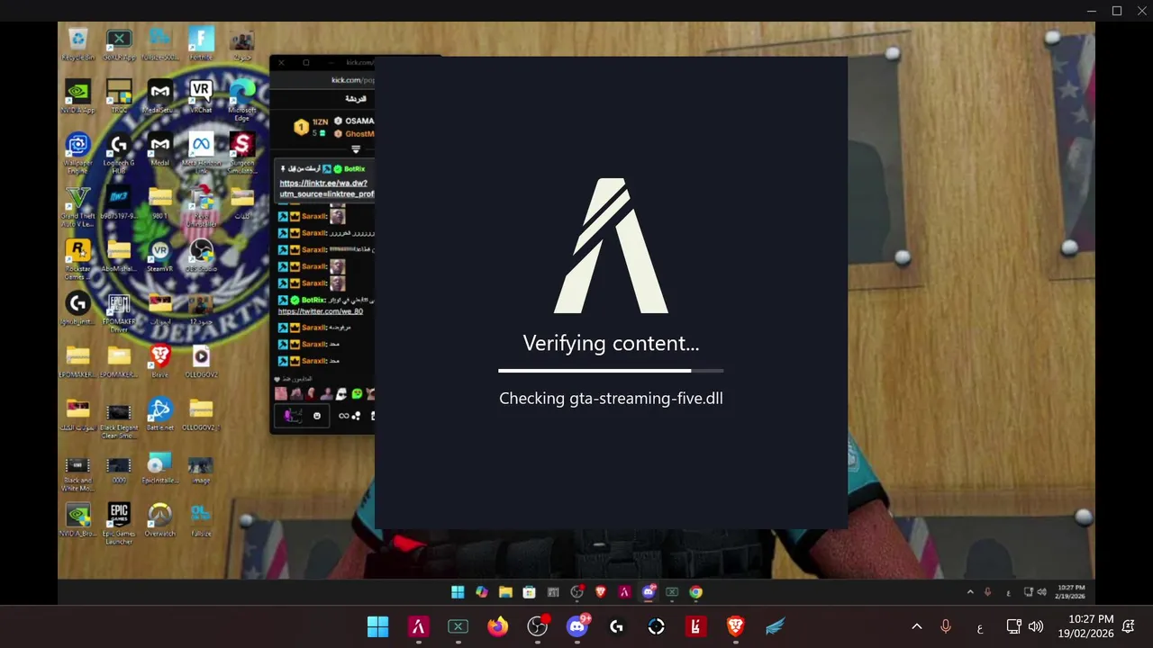
Task: Click Start button on inner remote taskbar
Action: (458, 592)
